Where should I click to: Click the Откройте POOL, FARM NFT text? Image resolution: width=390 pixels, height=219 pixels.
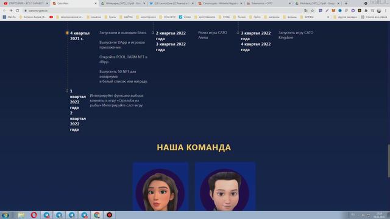pos(123,60)
